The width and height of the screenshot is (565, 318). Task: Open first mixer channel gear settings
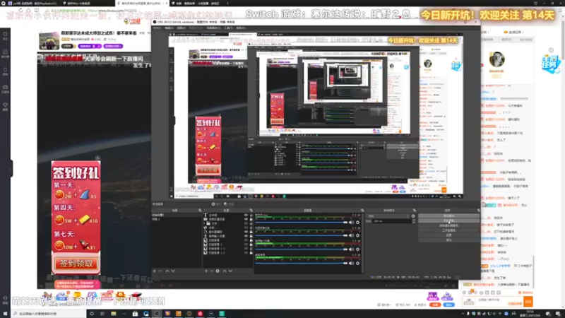[358, 223]
